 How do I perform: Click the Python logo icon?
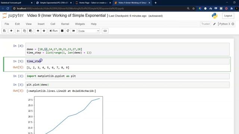(215, 16)
